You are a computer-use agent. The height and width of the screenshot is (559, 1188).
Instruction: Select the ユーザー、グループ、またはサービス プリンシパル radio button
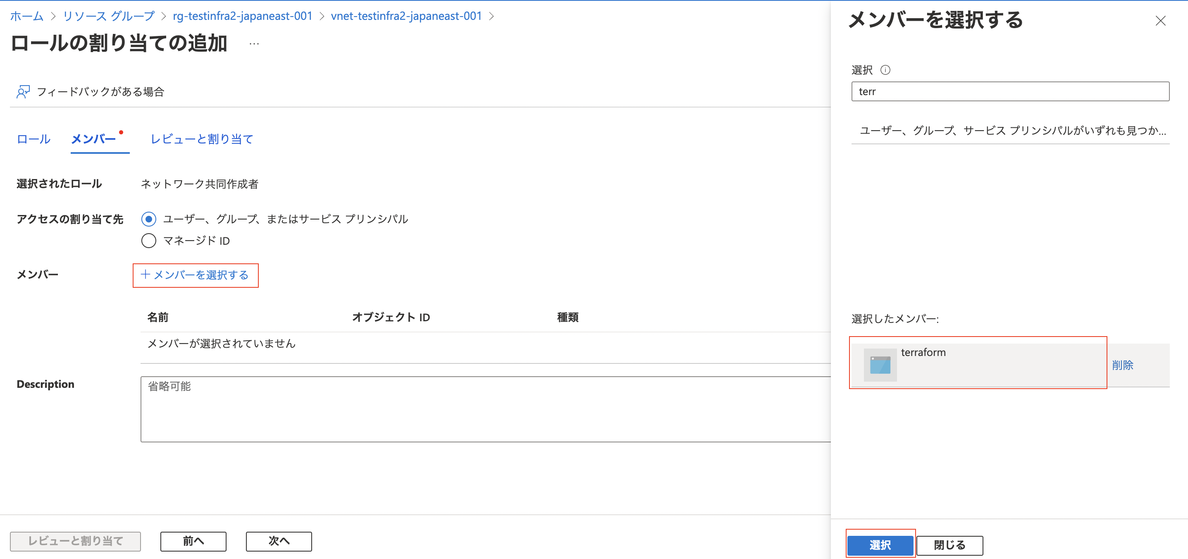[148, 219]
